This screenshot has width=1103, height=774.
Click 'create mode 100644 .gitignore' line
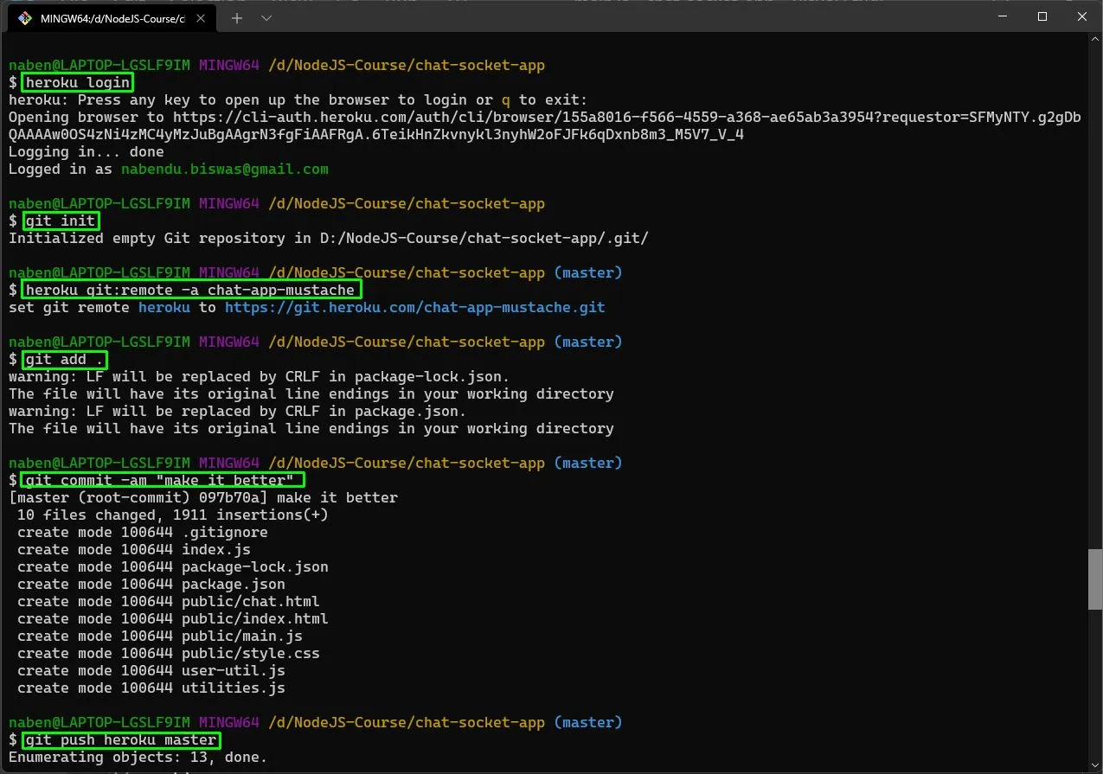pyautogui.click(x=143, y=533)
